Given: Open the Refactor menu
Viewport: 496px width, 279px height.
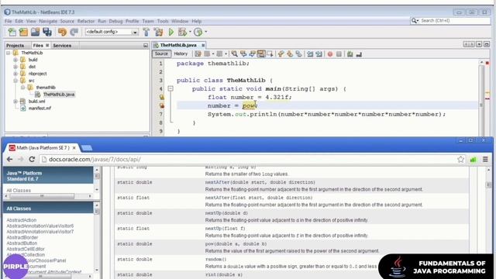Looking at the screenshot, I should (86, 21).
